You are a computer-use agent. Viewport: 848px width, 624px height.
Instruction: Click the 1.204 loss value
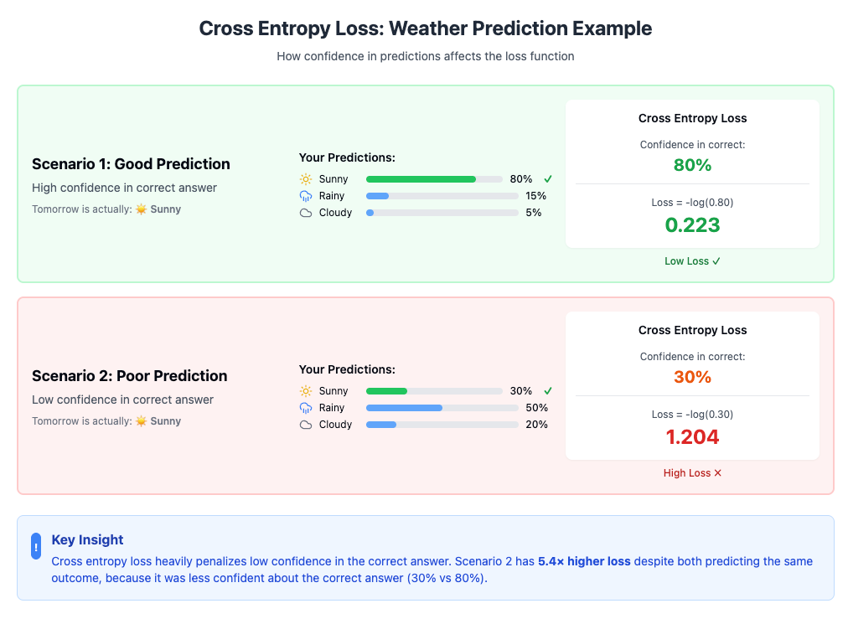point(692,437)
